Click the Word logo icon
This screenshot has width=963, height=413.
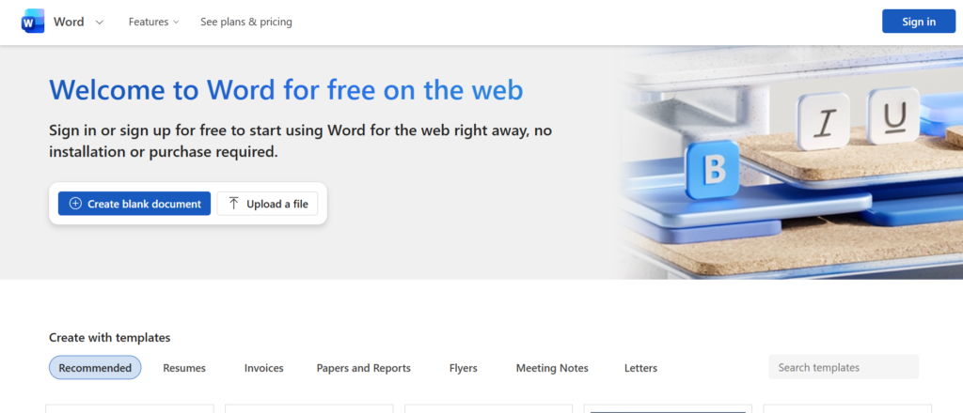click(33, 22)
